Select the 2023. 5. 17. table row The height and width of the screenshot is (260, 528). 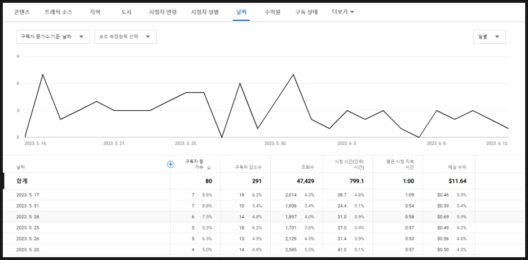click(264, 195)
